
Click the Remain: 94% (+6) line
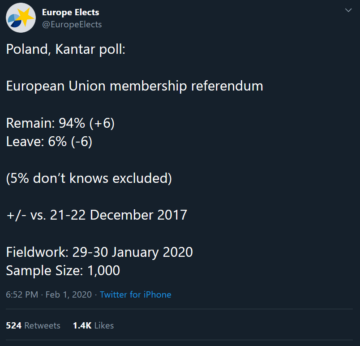click(60, 123)
